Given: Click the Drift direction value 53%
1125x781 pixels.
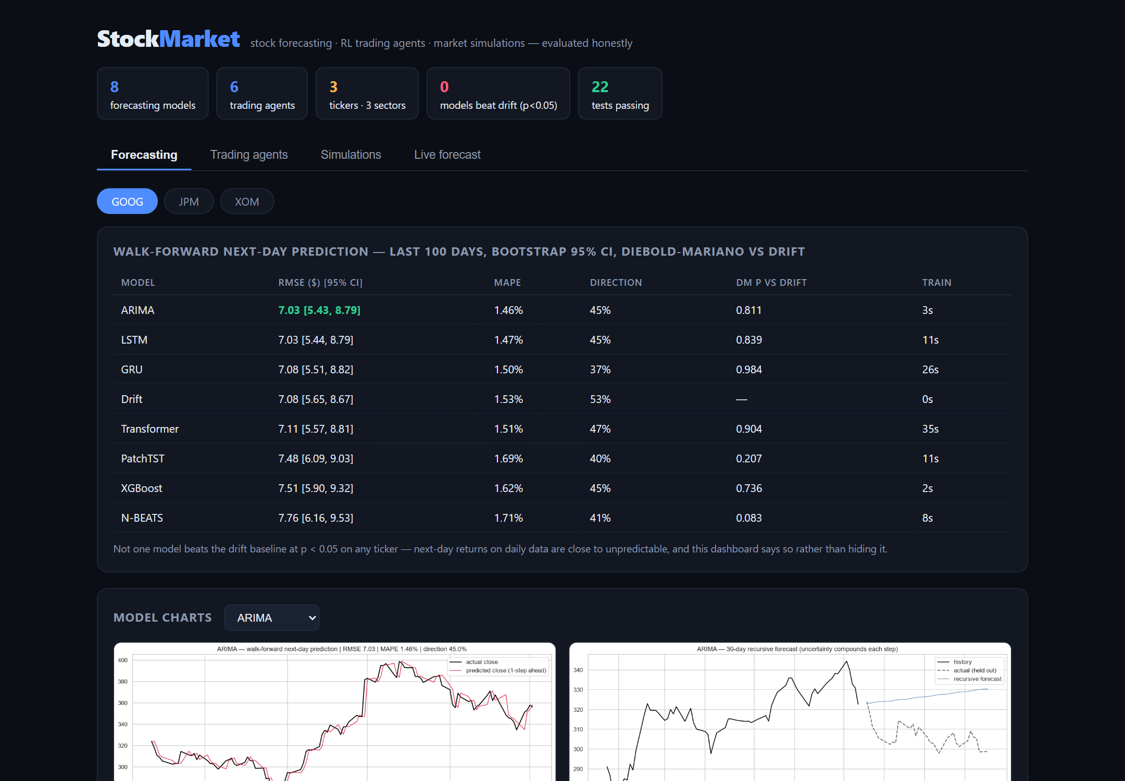Looking at the screenshot, I should 600,399.
